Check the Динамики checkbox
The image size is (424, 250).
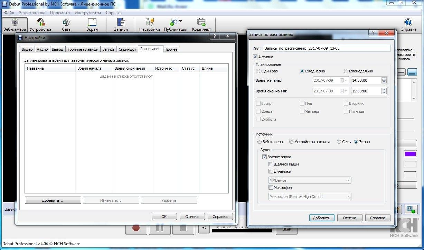271,171
